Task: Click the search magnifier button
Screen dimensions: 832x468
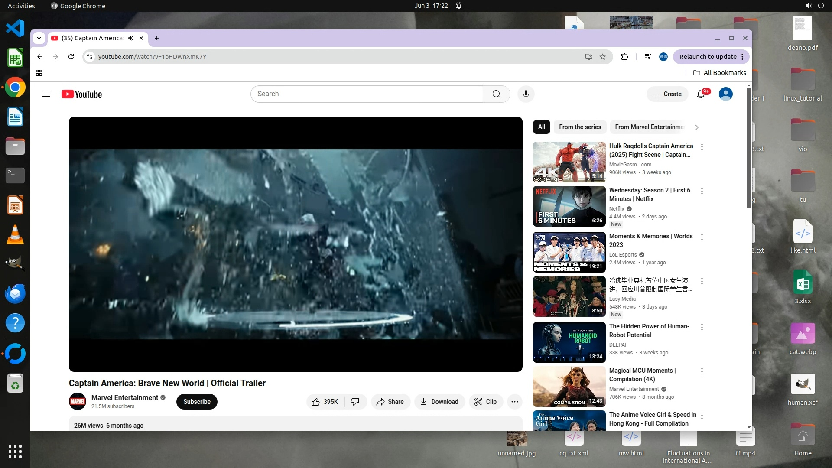Action: point(496,94)
